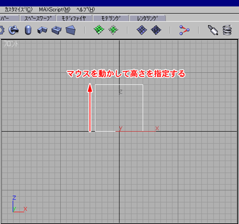Switch to the モディファイヤ tab
The width and height of the screenshot is (239, 224).
click(x=74, y=18)
